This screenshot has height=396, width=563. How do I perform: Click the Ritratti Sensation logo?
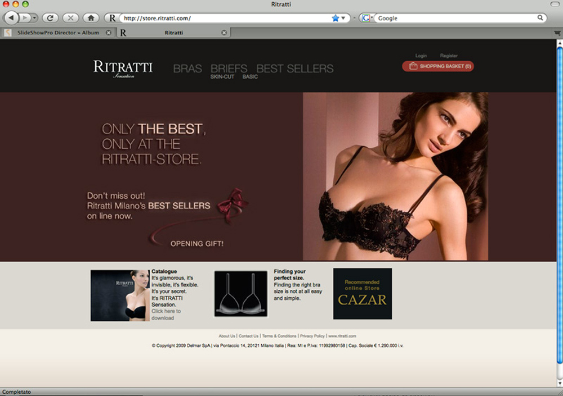(x=123, y=69)
